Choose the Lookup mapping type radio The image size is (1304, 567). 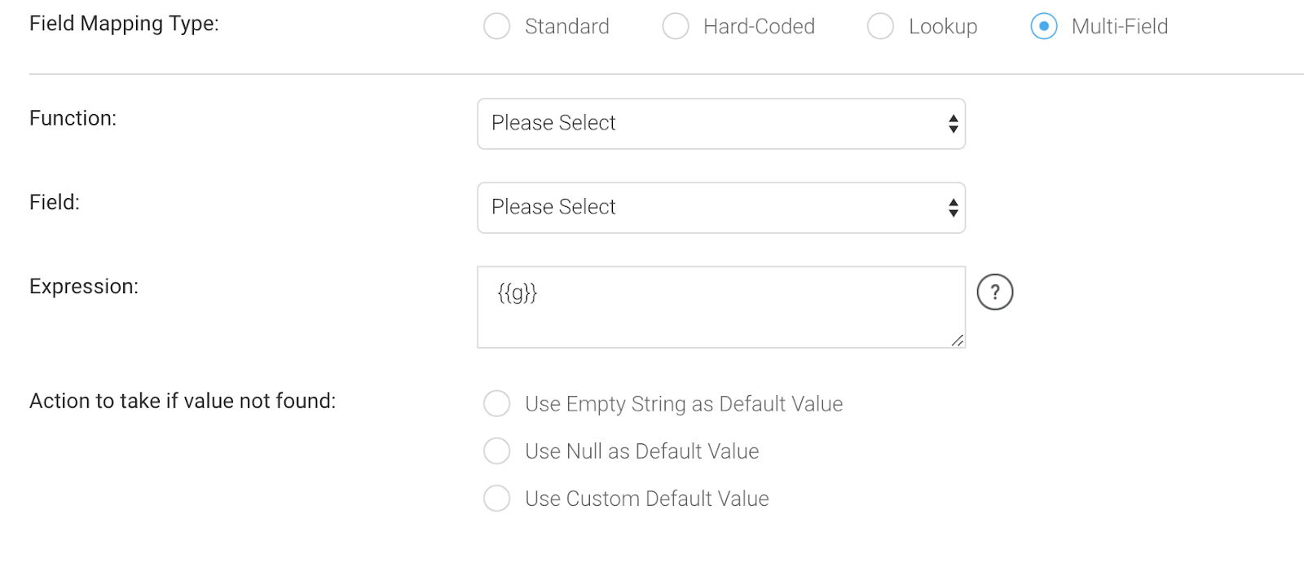coord(880,26)
